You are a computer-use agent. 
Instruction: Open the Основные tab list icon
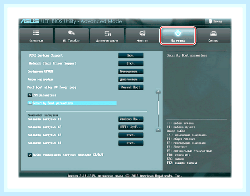36,33
